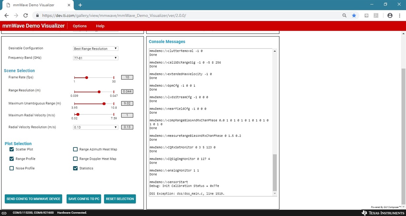Click the Reset Selection button

tap(120, 199)
